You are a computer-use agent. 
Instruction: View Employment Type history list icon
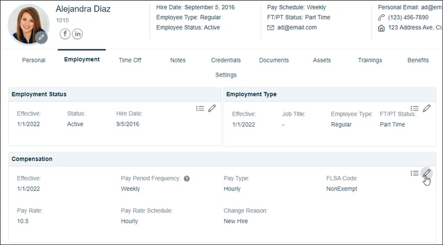click(415, 109)
